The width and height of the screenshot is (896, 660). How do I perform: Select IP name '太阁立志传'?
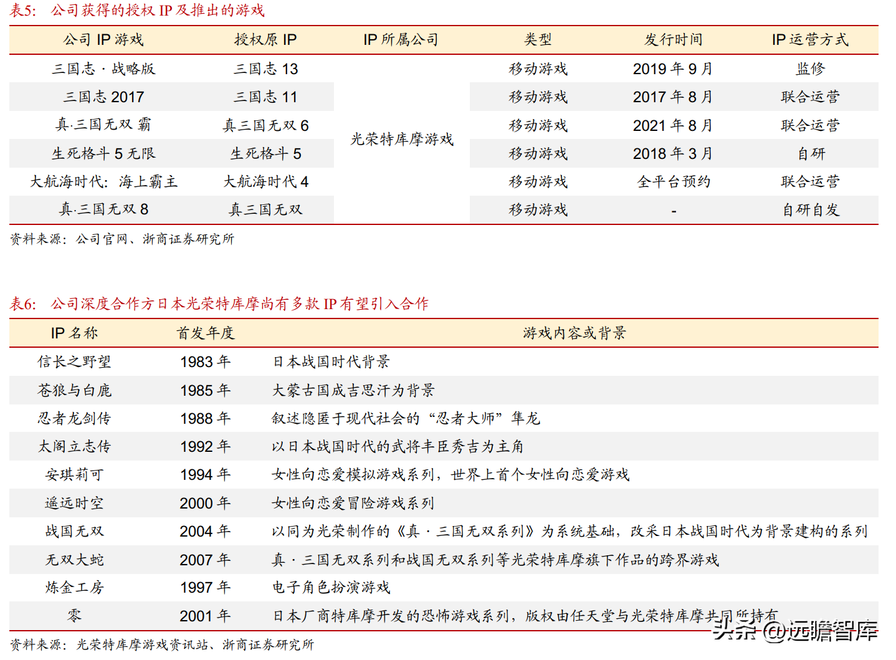(74, 446)
